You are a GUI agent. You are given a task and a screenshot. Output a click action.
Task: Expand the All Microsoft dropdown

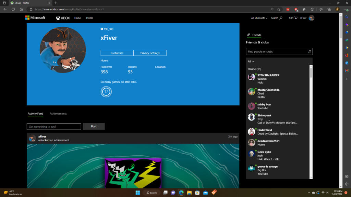coord(259,18)
